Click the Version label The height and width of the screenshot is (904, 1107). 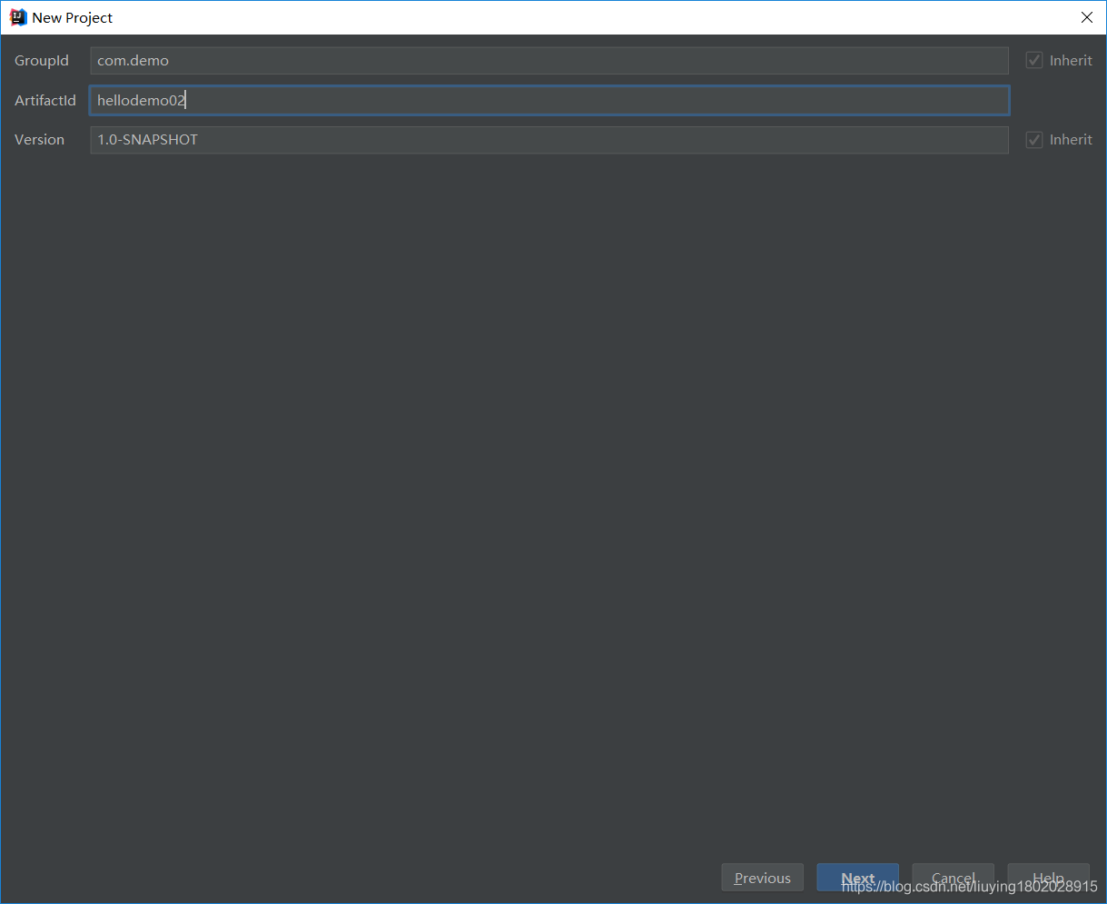pos(40,140)
